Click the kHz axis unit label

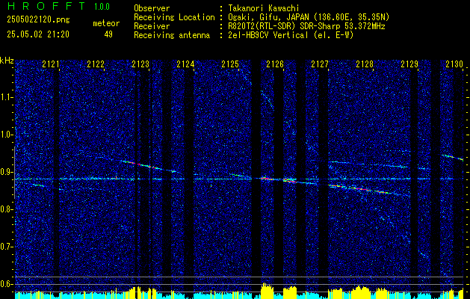point(7,61)
